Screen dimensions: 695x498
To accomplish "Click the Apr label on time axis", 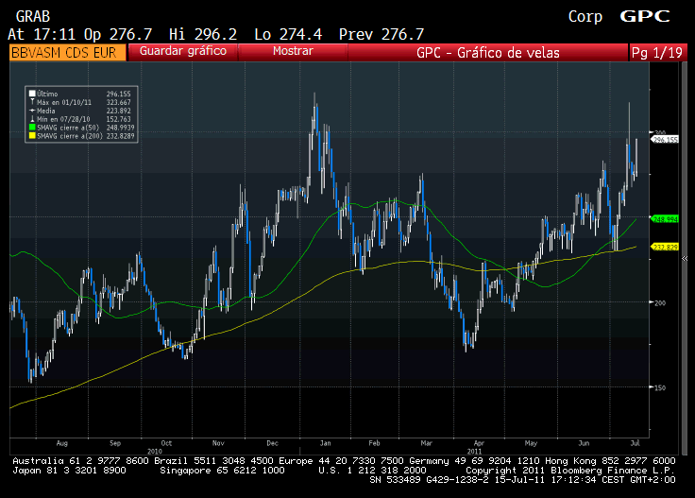I will (x=479, y=443).
